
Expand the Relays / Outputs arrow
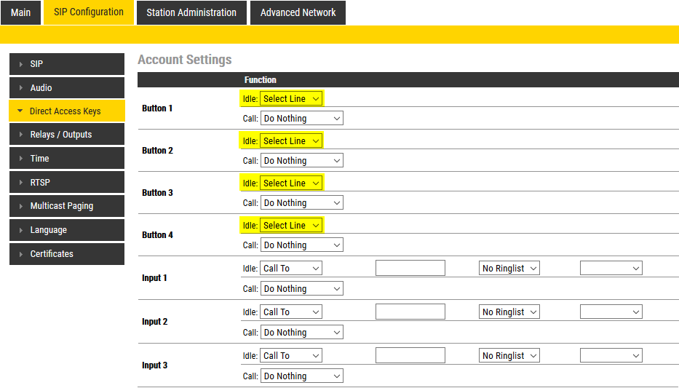coord(21,135)
